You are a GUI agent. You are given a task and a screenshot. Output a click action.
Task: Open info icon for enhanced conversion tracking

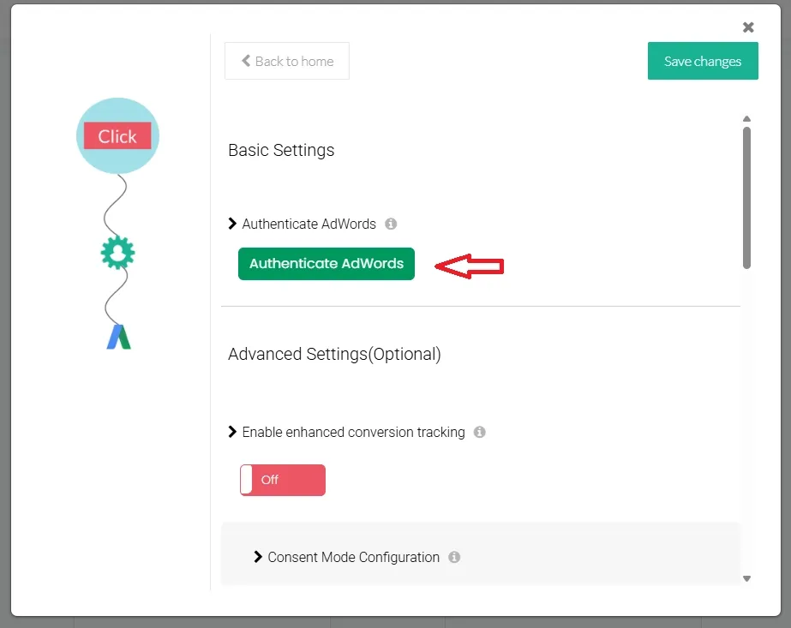pyautogui.click(x=479, y=433)
